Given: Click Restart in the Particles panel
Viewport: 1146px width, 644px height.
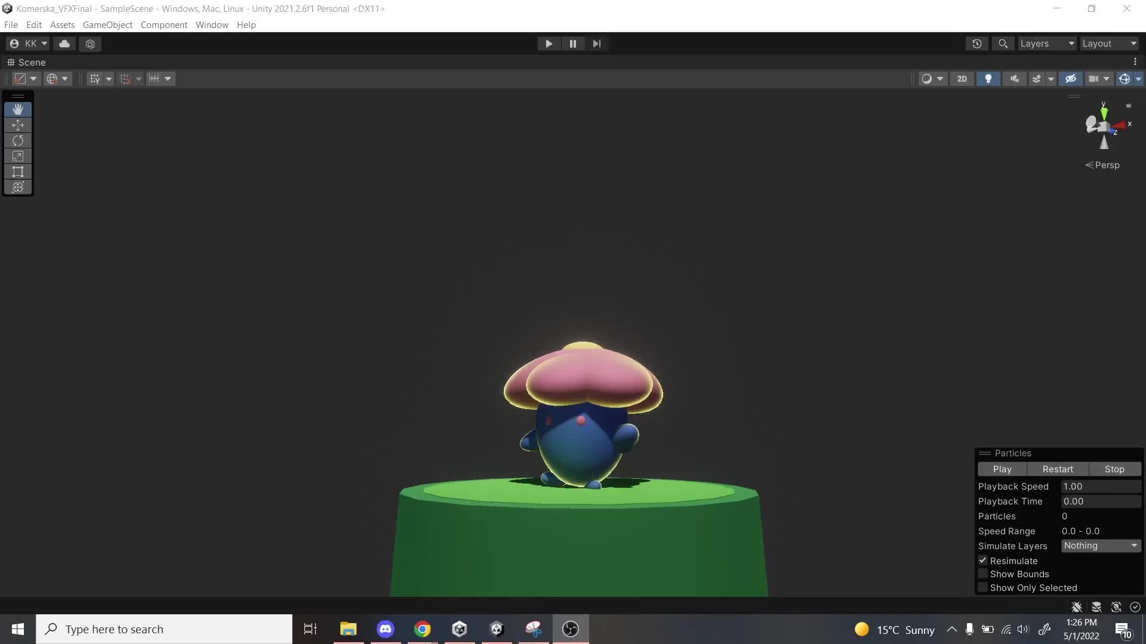Looking at the screenshot, I should 1058,469.
